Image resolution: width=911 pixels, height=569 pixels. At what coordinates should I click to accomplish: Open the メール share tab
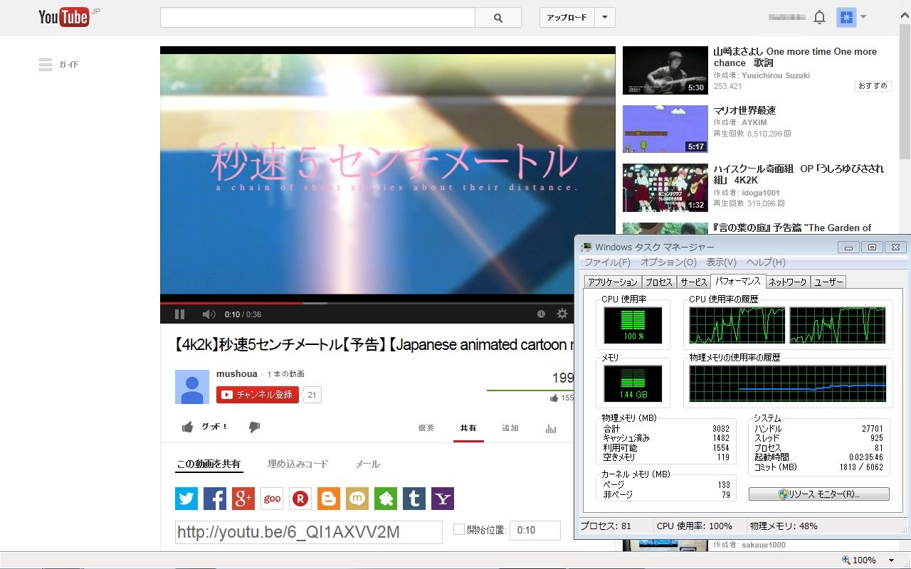pos(368,464)
